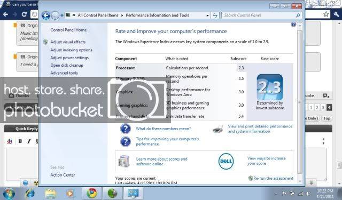
Task: Open Adjust visual effects link
Action: pyautogui.click(x=68, y=42)
